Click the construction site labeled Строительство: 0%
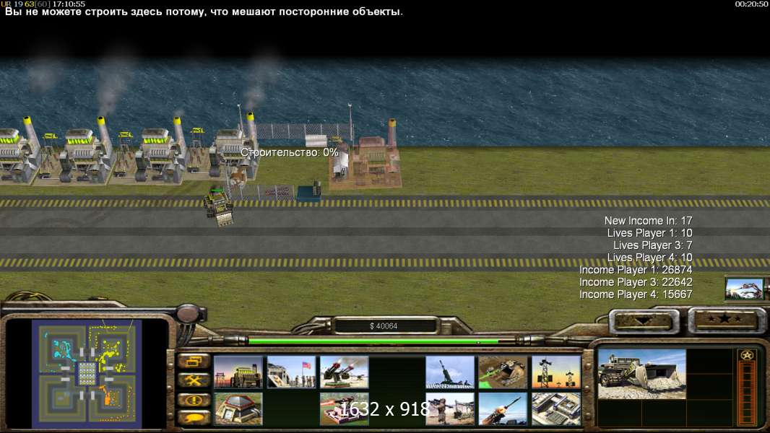 pos(289,152)
